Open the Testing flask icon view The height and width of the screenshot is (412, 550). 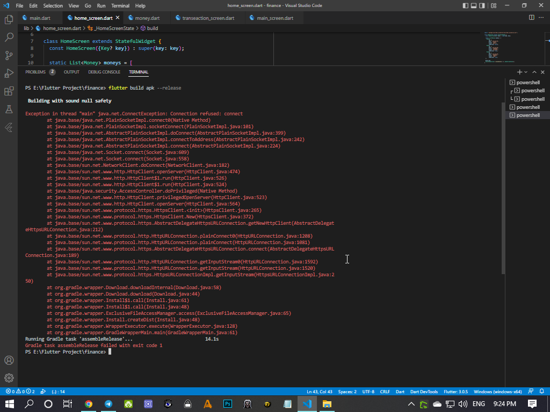coord(9,109)
